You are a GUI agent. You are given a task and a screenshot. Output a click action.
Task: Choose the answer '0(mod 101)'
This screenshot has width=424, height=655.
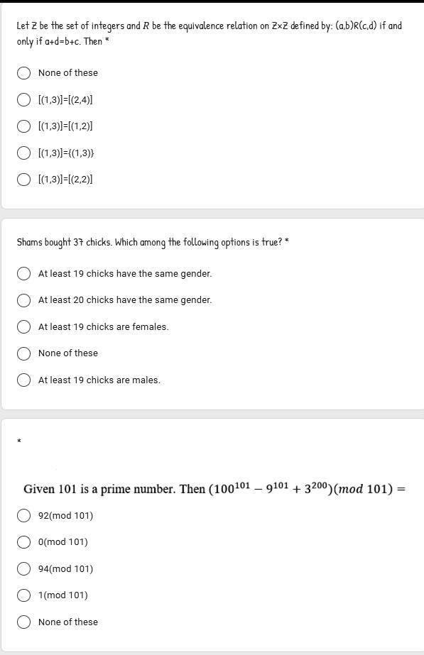pyautogui.click(x=23, y=542)
